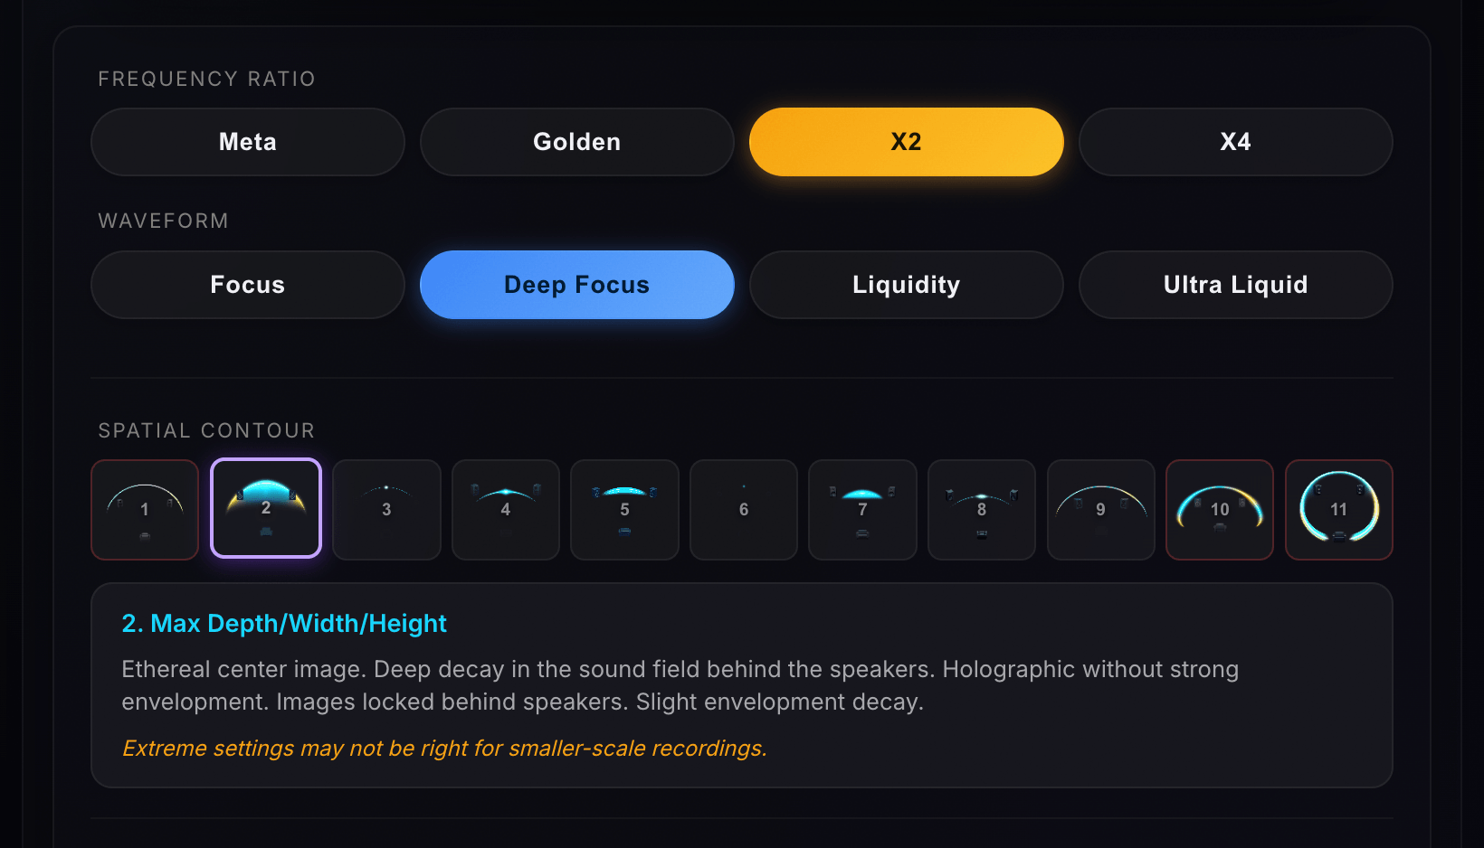
Task: Switch waveform to Liquidity
Action: [907, 285]
